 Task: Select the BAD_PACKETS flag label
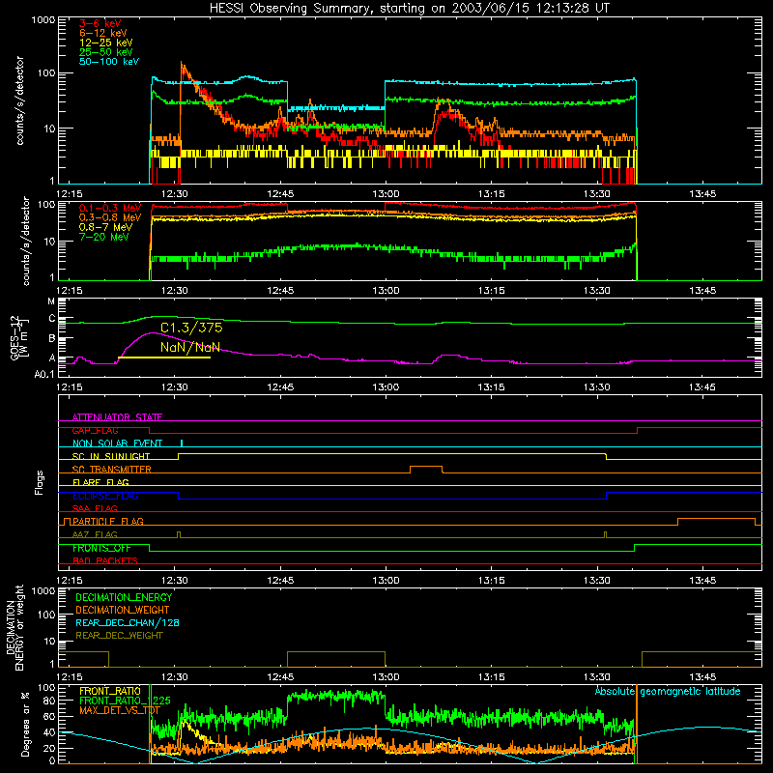(x=105, y=560)
